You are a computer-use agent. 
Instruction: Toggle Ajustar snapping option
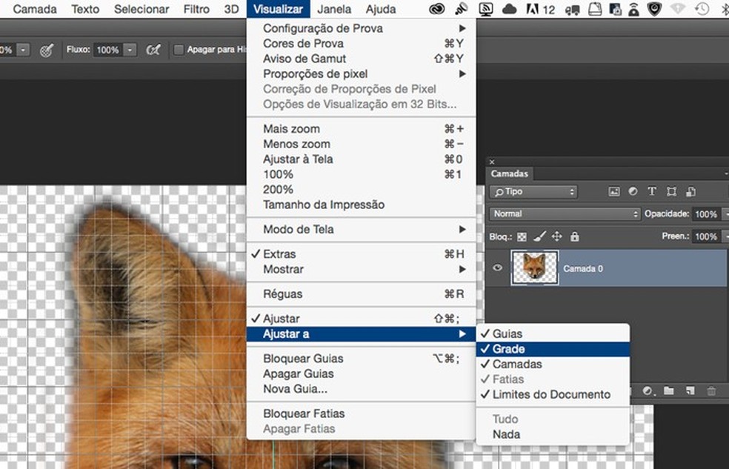[361, 319]
